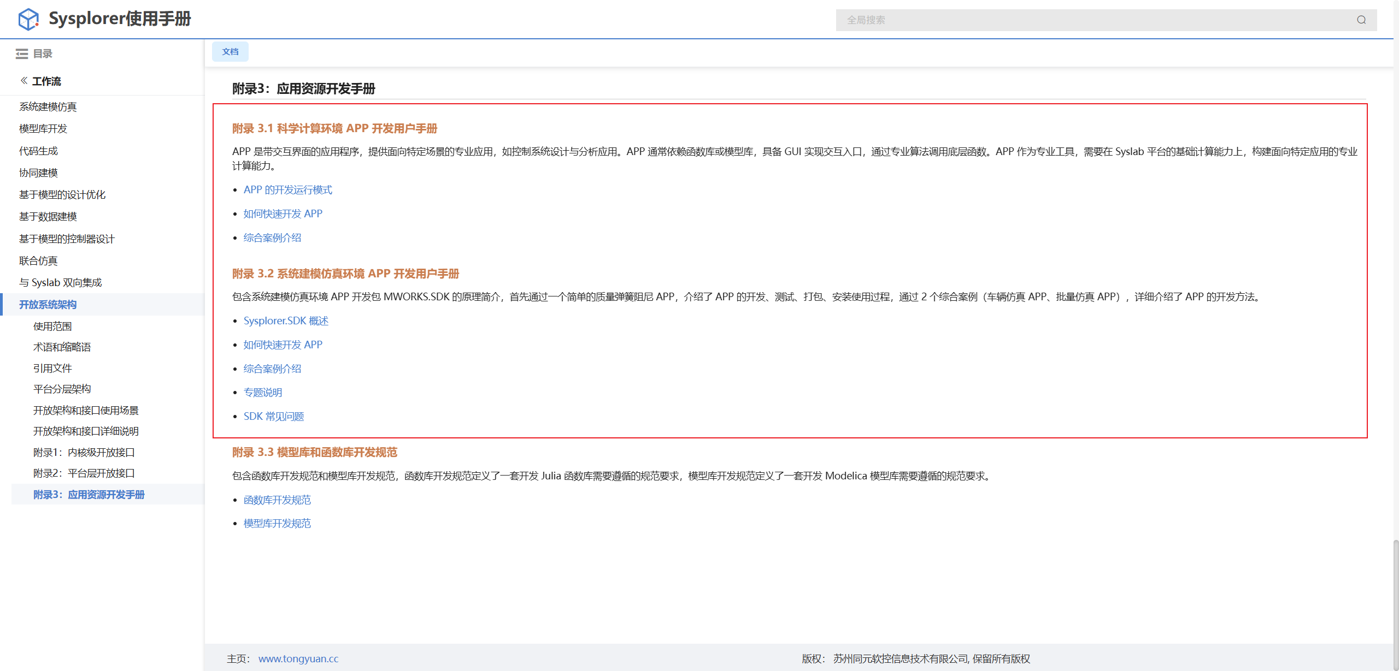Viewport: 1399px width, 671px height.
Task: Open 综合案例介绍 link under 附录 3.2
Action: (x=272, y=369)
